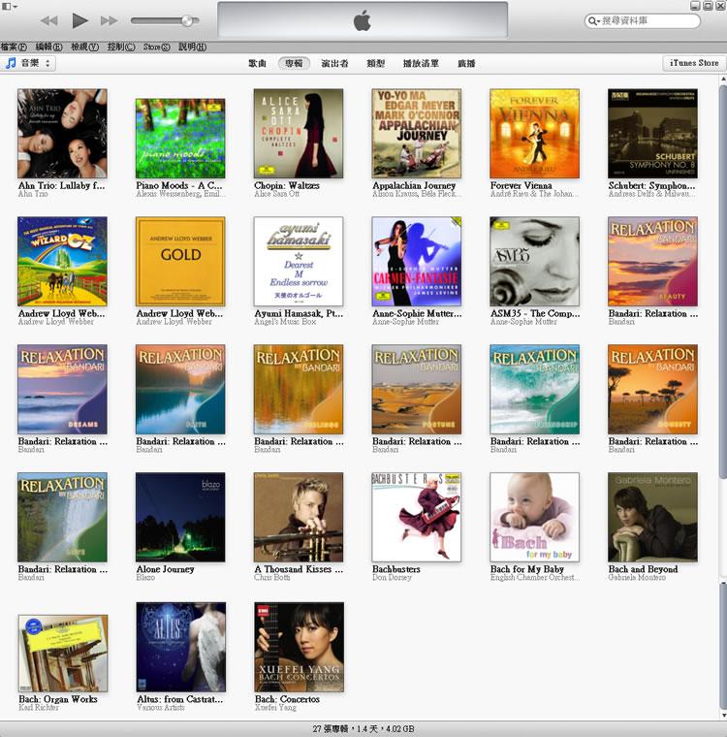The image size is (727, 737).
Task: Click the Next track fast-forward button
Action: pyautogui.click(x=109, y=20)
